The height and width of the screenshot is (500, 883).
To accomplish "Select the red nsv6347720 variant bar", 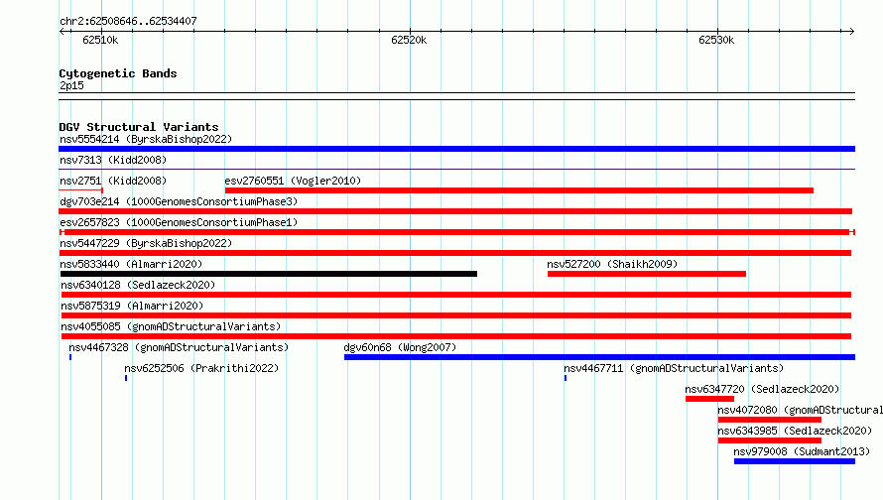I will (709, 399).
